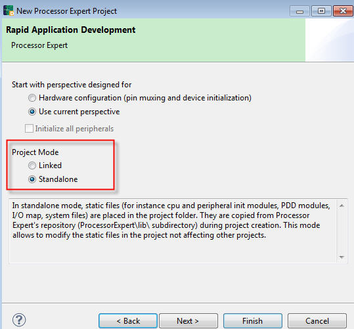Click Finish to create the project

(253, 320)
